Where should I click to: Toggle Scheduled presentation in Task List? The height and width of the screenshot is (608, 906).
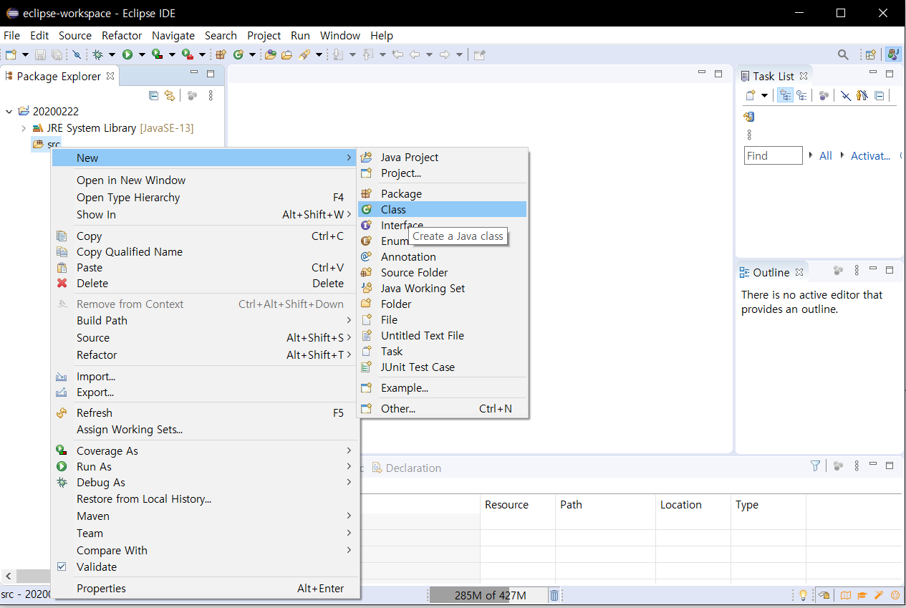coord(802,95)
